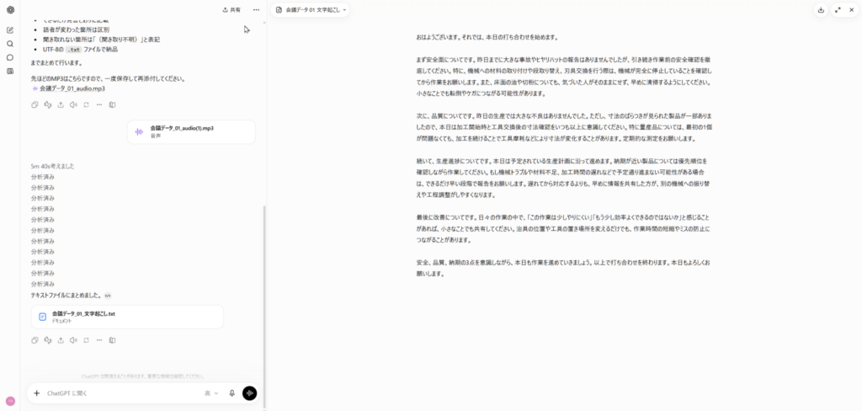The width and height of the screenshot is (862, 411).
Task: Open the 会議データ_01_audio(1).mp3 audio attachment
Action: pyautogui.click(x=191, y=131)
